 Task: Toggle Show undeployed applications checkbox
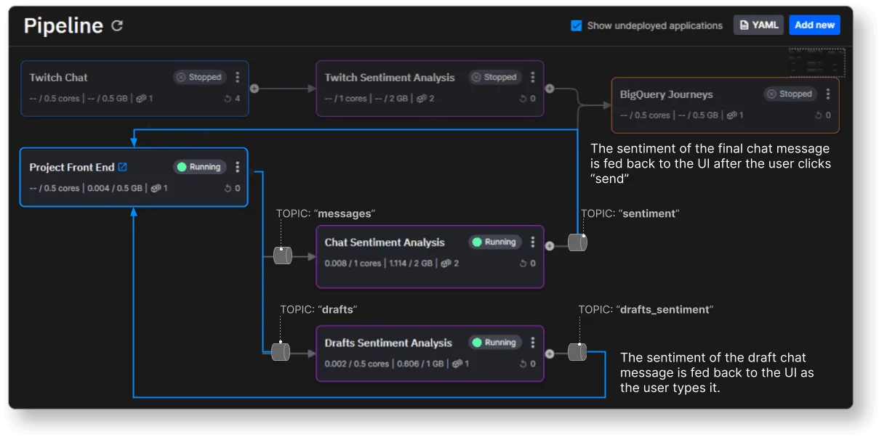(577, 25)
